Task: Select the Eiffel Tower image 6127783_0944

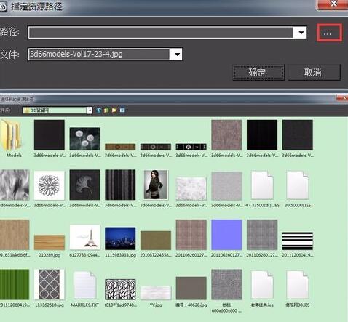Action: click(x=84, y=237)
